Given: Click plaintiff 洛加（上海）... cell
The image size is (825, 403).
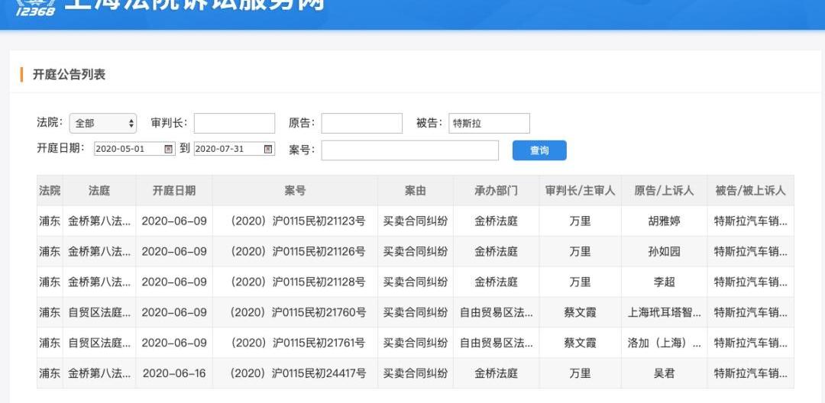Looking at the screenshot, I should click(664, 343).
